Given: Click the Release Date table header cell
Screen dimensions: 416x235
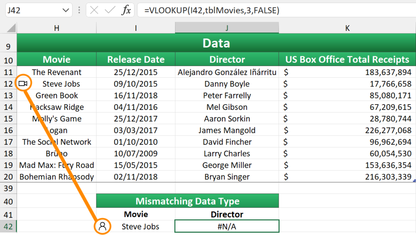Looking at the screenshot, I should point(136,60).
